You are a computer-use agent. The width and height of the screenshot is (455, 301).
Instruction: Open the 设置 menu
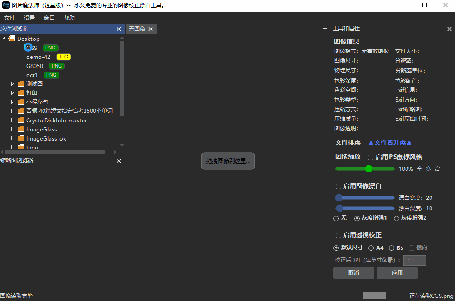pyautogui.click(x=29, y=18)
